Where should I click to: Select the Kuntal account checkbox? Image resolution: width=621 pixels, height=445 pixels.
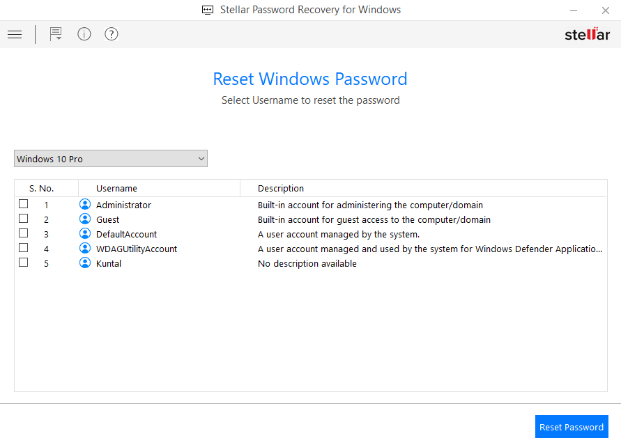click(24, 263)
